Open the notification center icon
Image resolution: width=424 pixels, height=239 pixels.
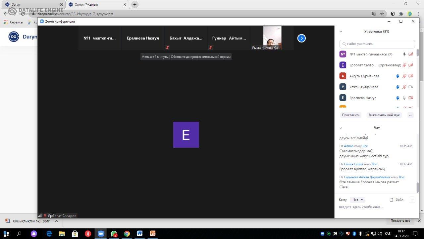415,234
